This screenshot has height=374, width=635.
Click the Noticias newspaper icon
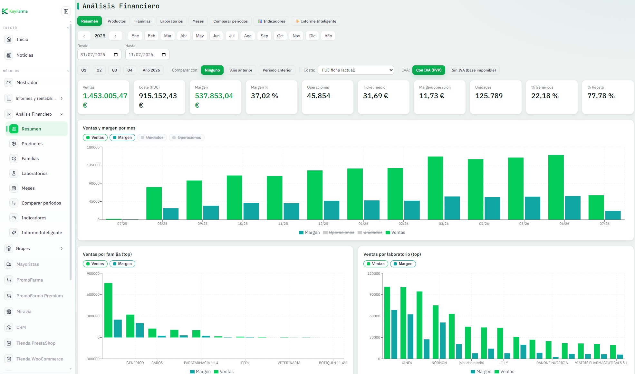click(x=9, y=55)
